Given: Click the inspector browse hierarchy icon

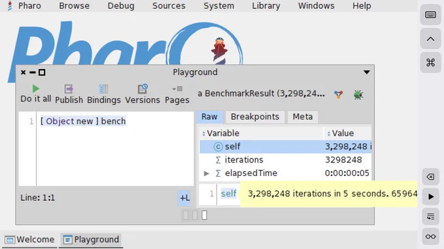Looking at the screenshot, I should click(338, 95).
